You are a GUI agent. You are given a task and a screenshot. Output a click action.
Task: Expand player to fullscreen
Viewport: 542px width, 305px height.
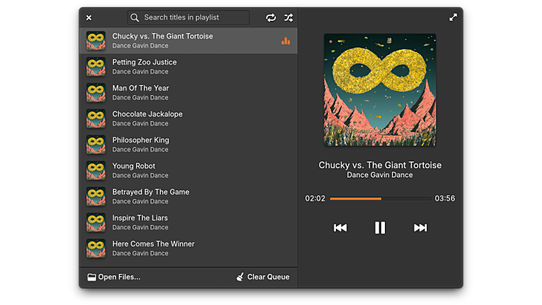(x=453, y=17)
